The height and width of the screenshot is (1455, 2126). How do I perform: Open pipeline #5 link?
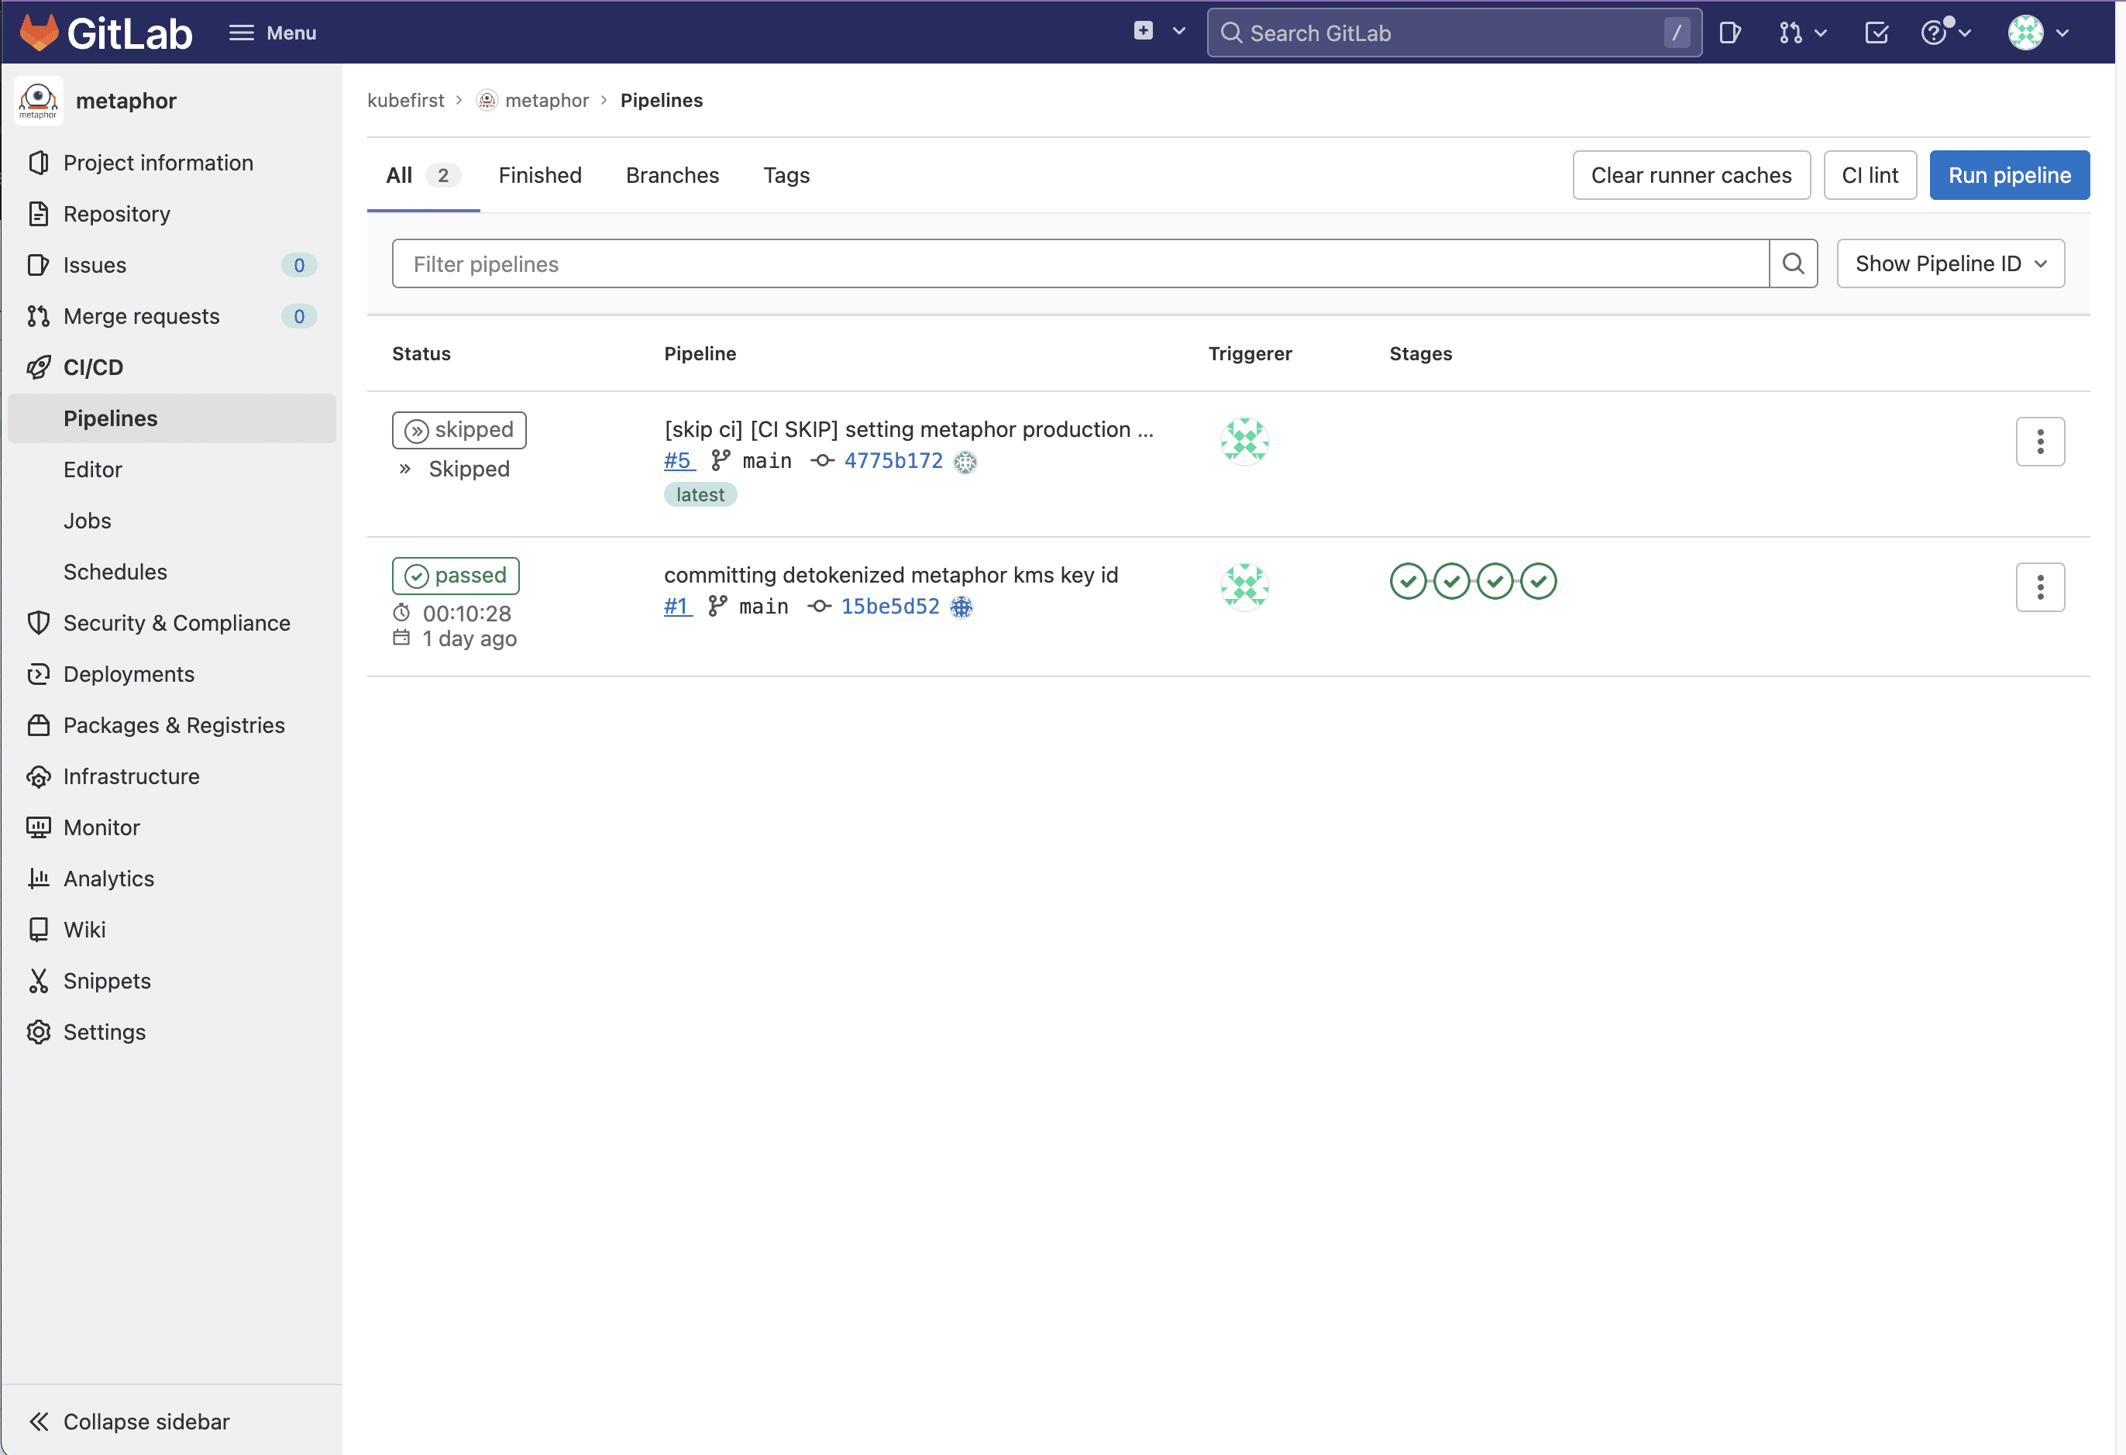tap(679, 461)
